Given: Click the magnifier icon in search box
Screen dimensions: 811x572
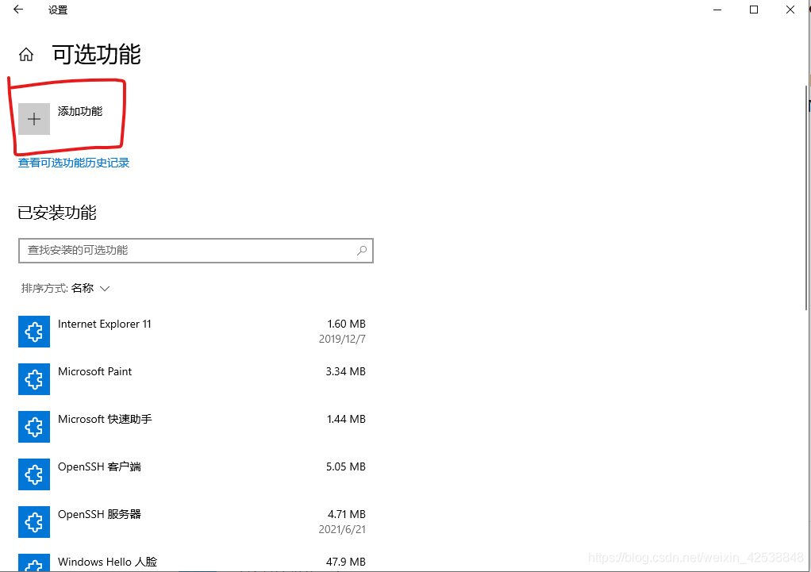Looking at the screenshot, I should point(362,251).
